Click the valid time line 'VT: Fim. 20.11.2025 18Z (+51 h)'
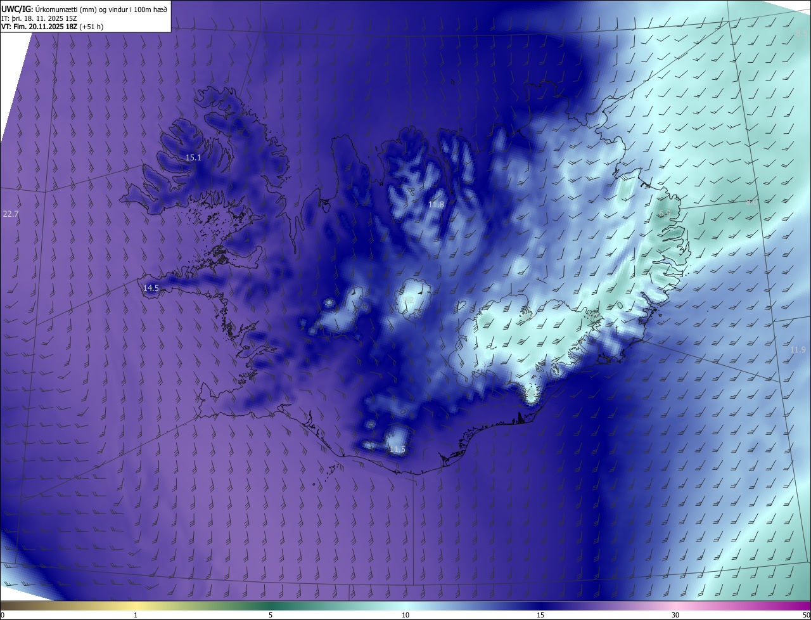Viewport: 811px width, 620px height. click(x=53, y=27)
